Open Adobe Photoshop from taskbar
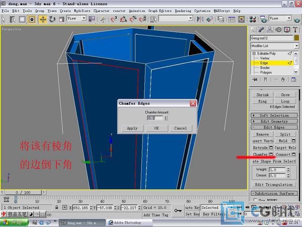 130,222
